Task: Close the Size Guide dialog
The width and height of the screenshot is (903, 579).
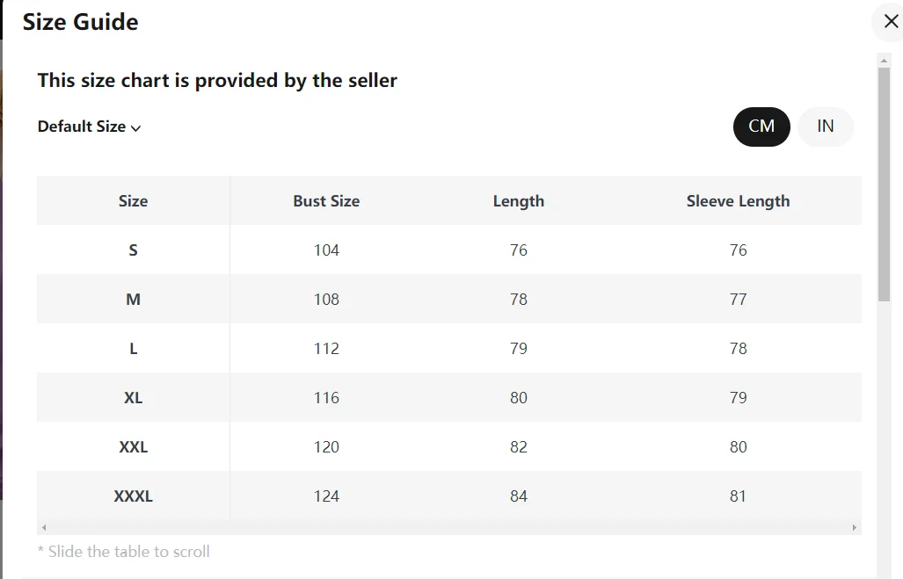Action: coord(891,22)
